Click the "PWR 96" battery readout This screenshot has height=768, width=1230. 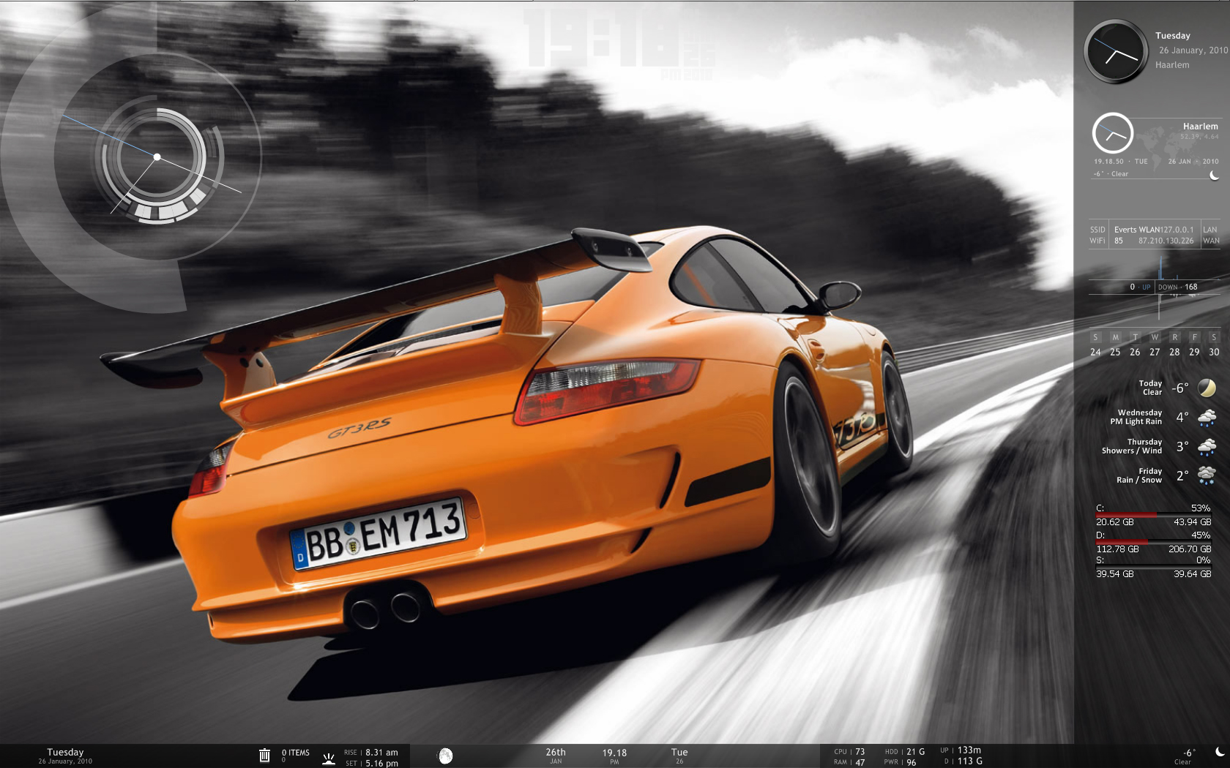click(900, 762)
